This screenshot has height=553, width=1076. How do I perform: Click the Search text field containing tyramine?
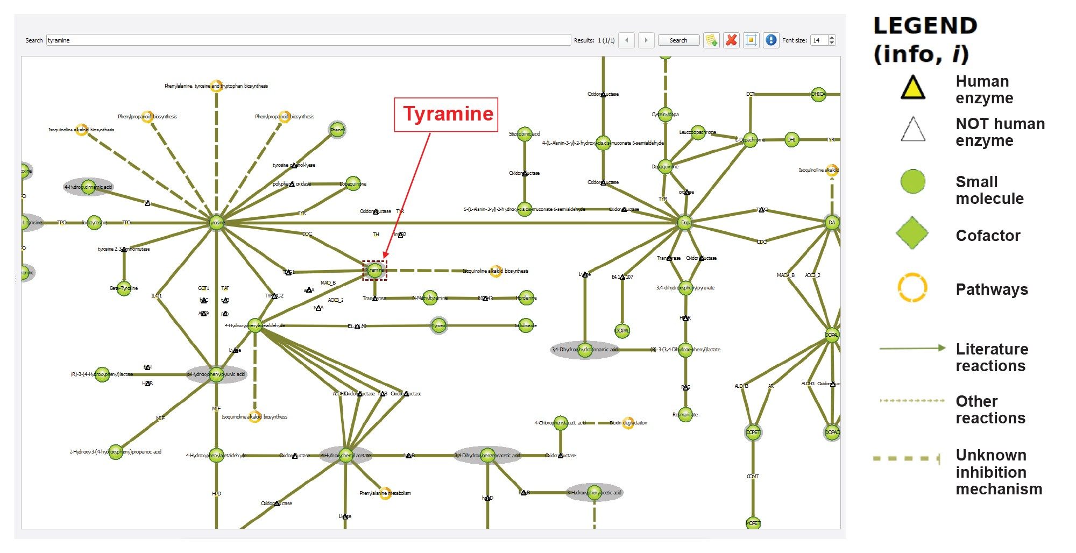coord(308,40)
